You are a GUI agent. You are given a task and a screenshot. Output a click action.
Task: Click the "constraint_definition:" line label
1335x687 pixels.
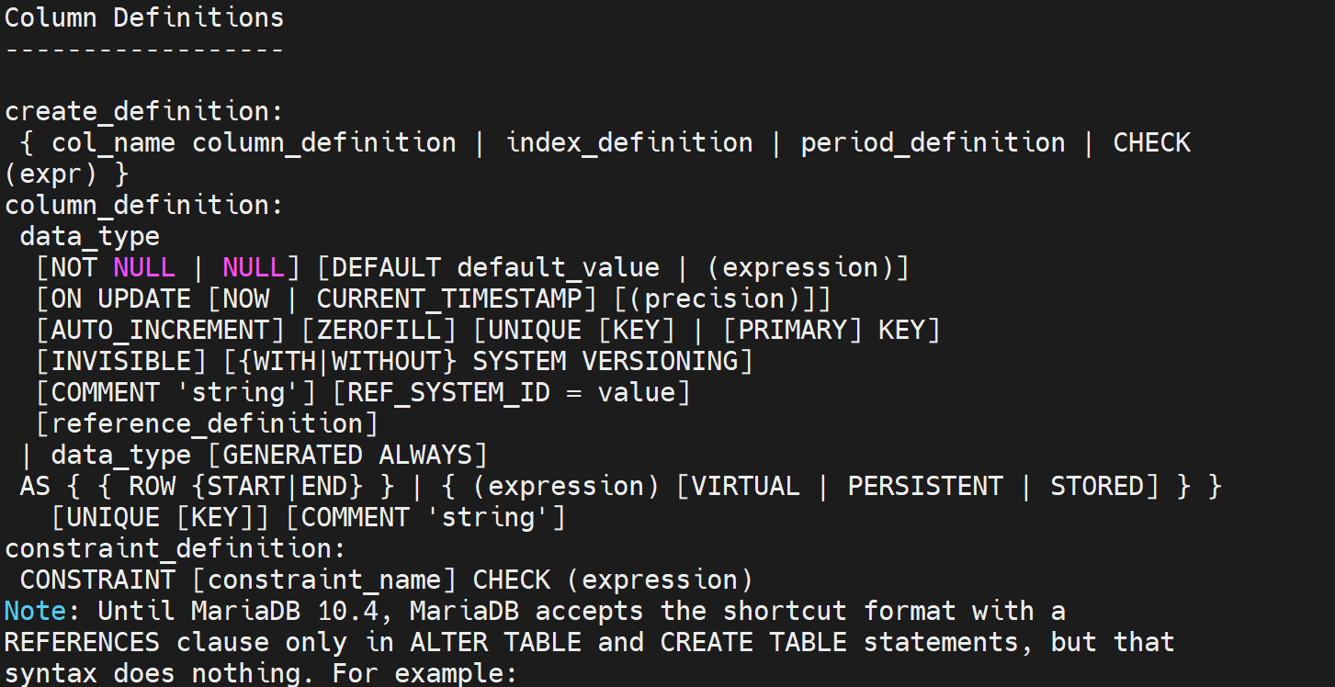(175, 548)
